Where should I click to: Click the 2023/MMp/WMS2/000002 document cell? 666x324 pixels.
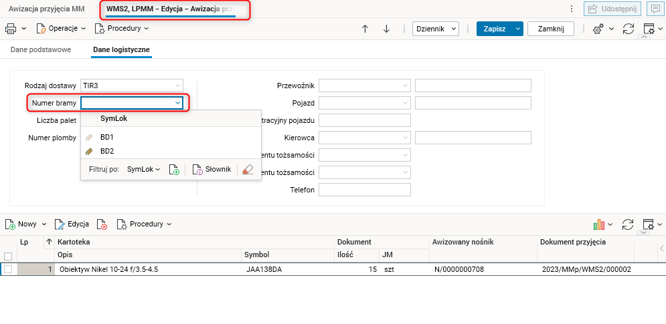(586, 269)
